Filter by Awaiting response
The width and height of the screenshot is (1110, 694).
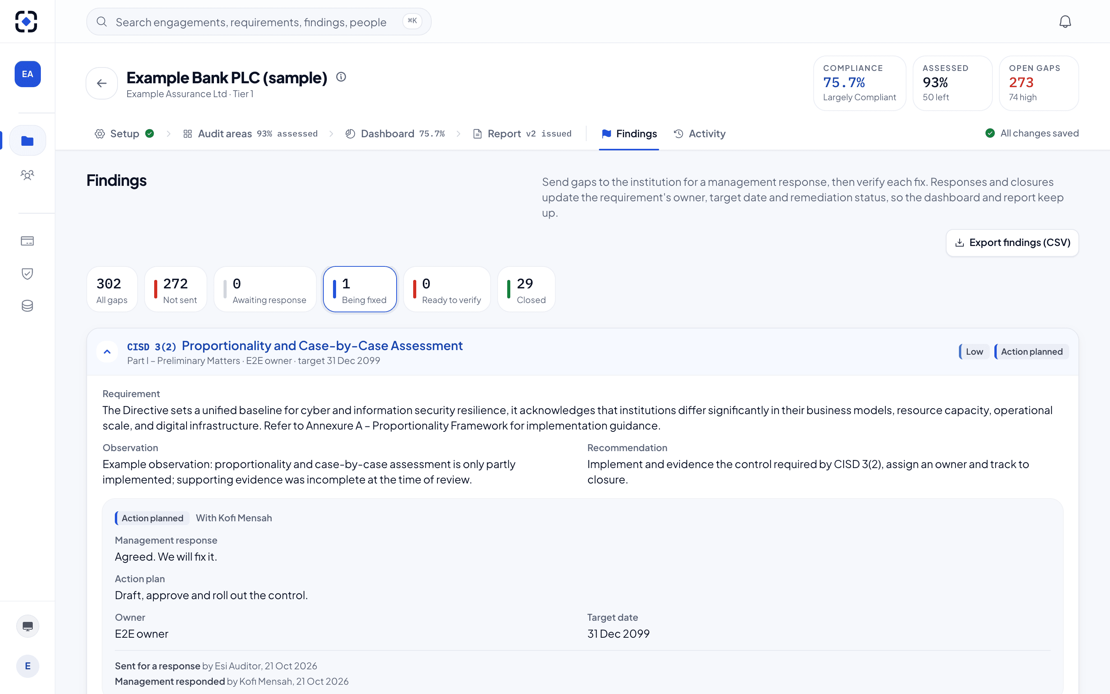click(x=265, y=289)
